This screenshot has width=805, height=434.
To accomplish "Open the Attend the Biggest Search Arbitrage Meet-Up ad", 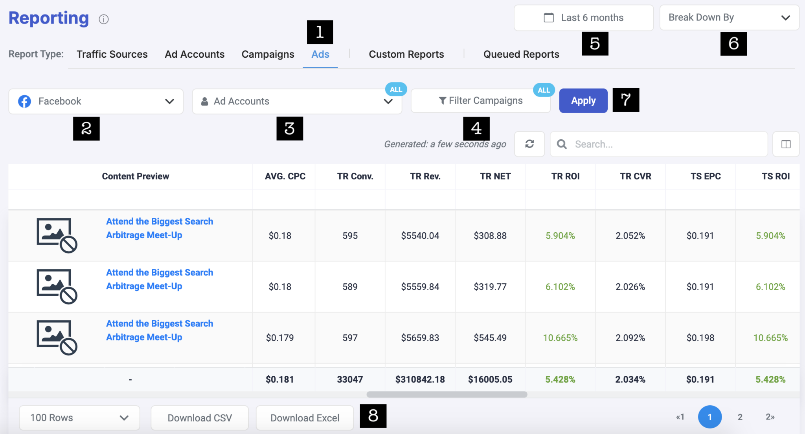I will [159, 228].
